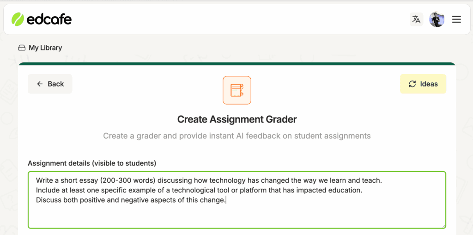Screen dimensions: 473x235
Task: Click the edcafe green bean logo
Action: tap(18, 19)
